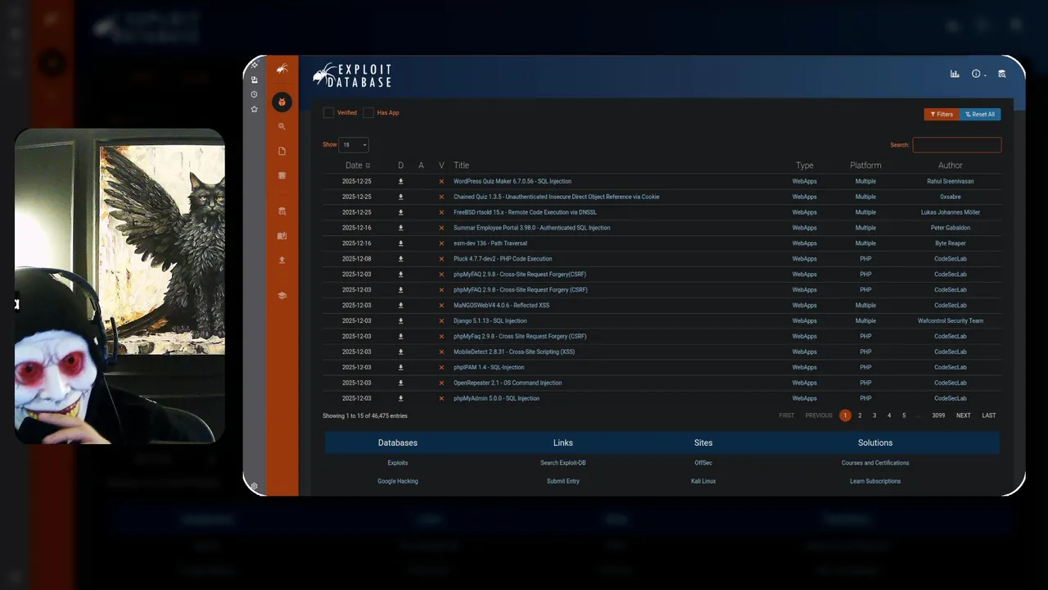Open MobileDetect 2.8.31 Cross-Site Scripting link
This screenshot has height=590, width=1048.
pyautogui.click(x=514, y=352)
